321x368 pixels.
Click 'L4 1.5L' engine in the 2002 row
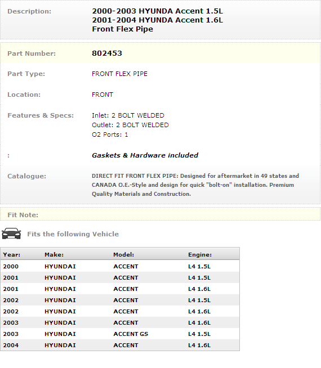pos(199,300)
